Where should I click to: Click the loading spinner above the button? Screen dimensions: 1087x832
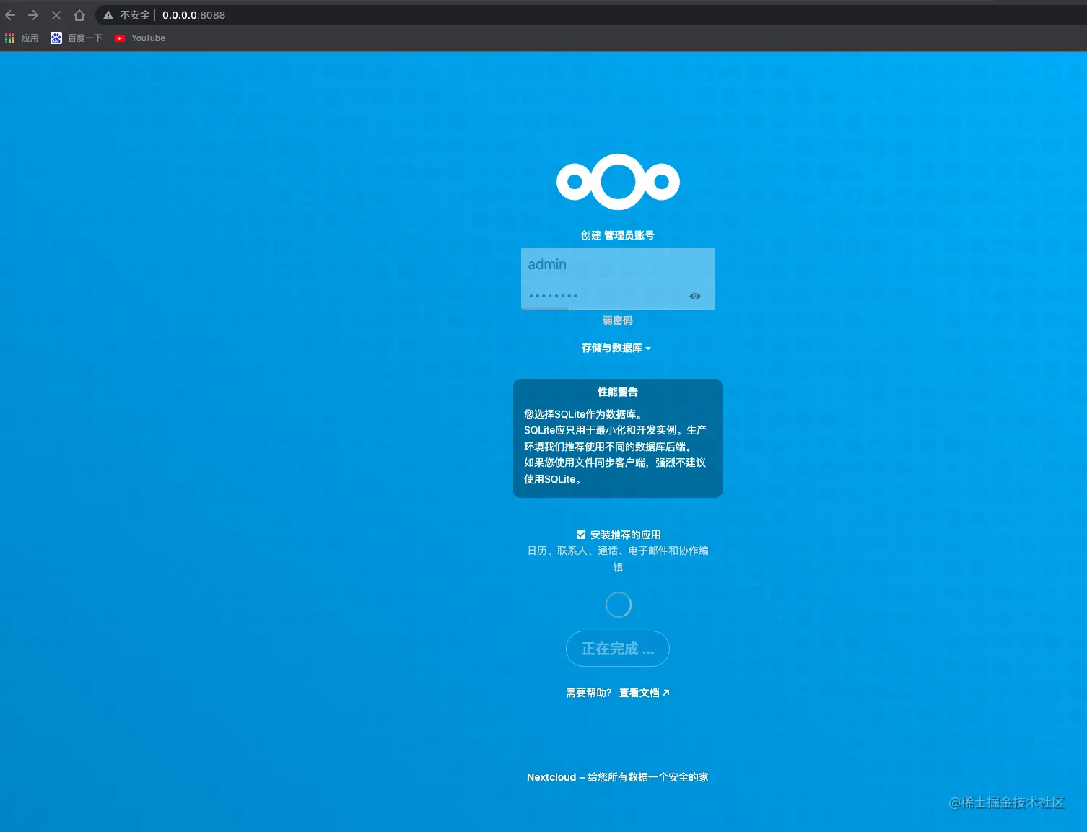pos(619,605)
